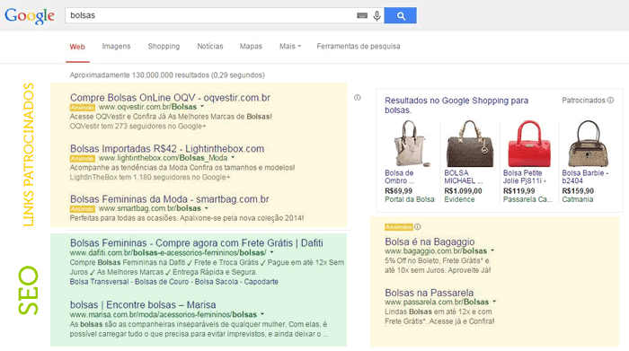629x351 pixels.
Task: Open the on-screen keyboard icon in search box
Action: (362, 15)
